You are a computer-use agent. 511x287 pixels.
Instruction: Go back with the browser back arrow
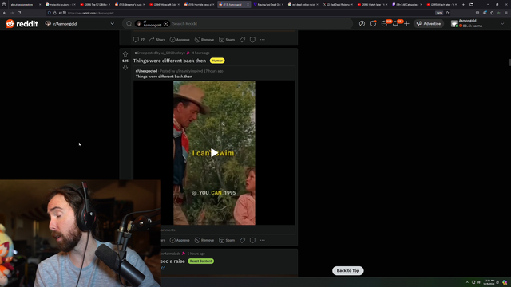coord(5,13)
